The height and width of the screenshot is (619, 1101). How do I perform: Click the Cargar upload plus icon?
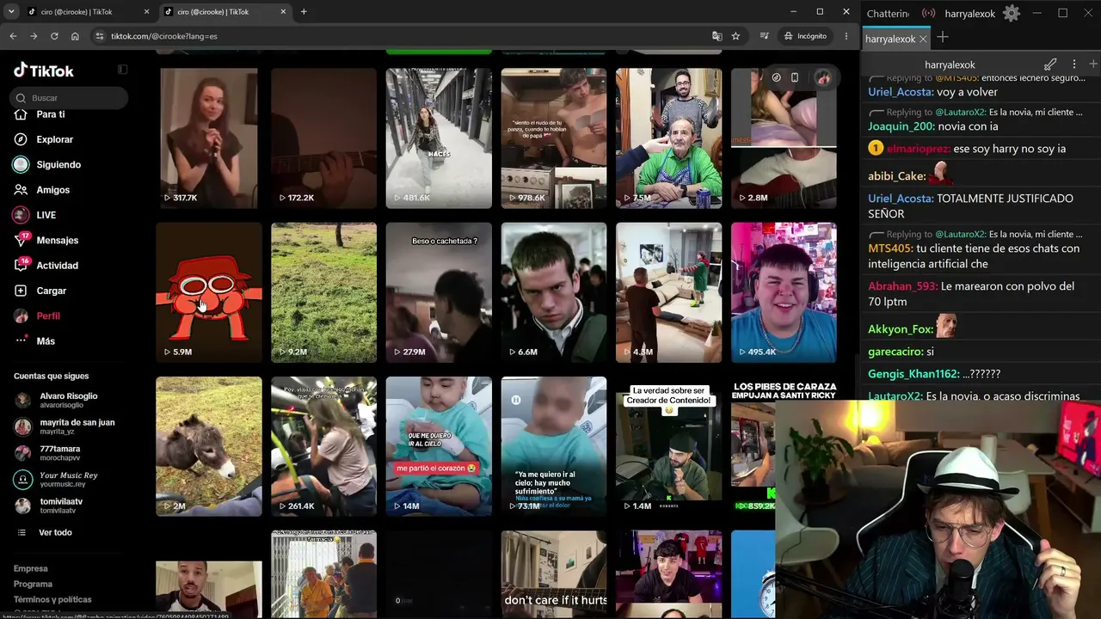21,291
